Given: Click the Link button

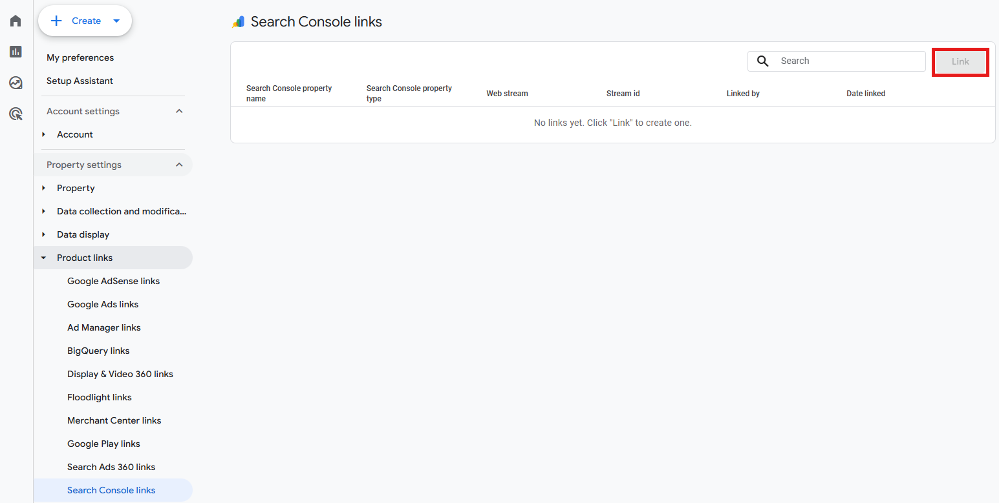Looking at the screenshot, I should (x=960, y=61).
